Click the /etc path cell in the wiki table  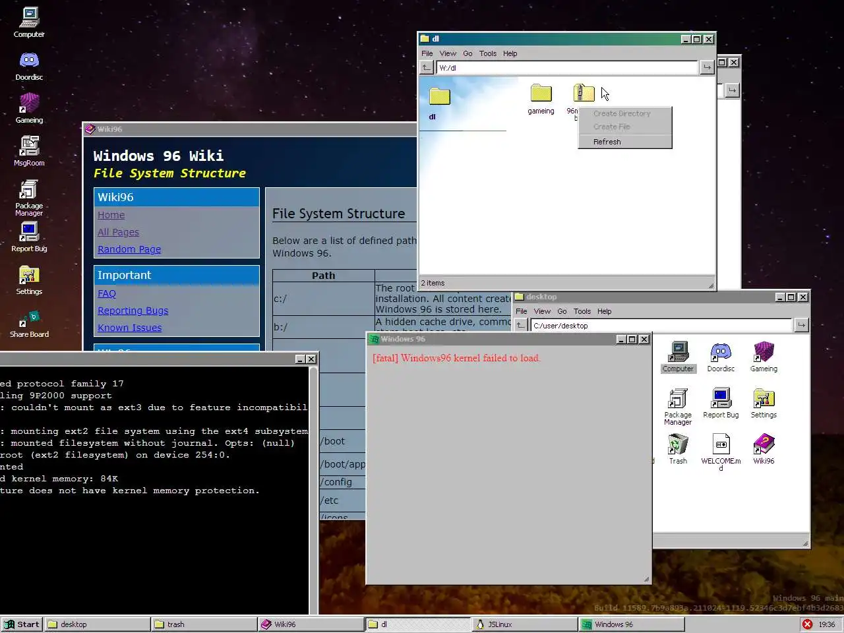click(342, 500)
